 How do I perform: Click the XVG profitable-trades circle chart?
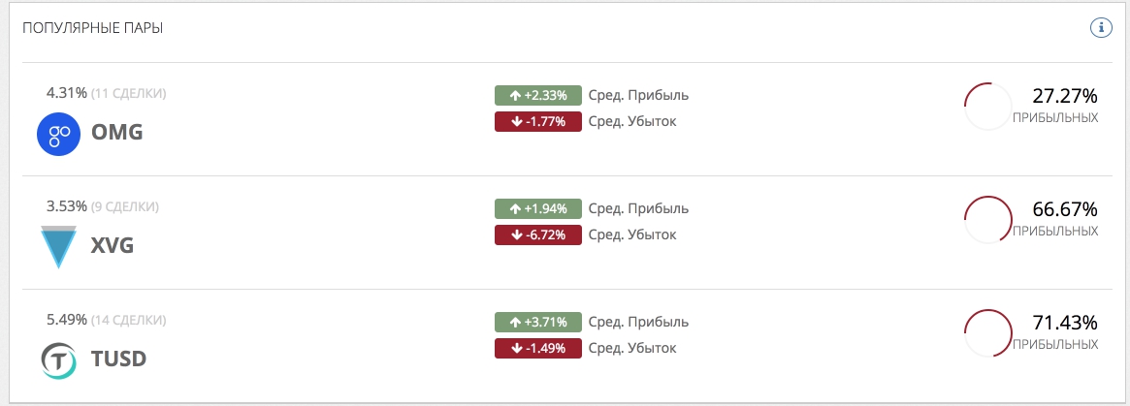tap(988, 220)
